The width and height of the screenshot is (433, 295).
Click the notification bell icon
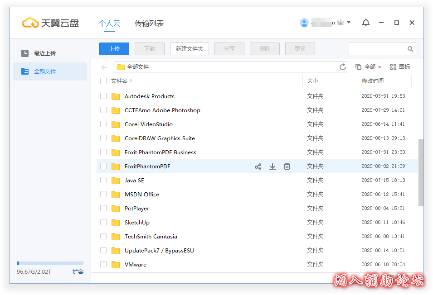click(365, 23)
